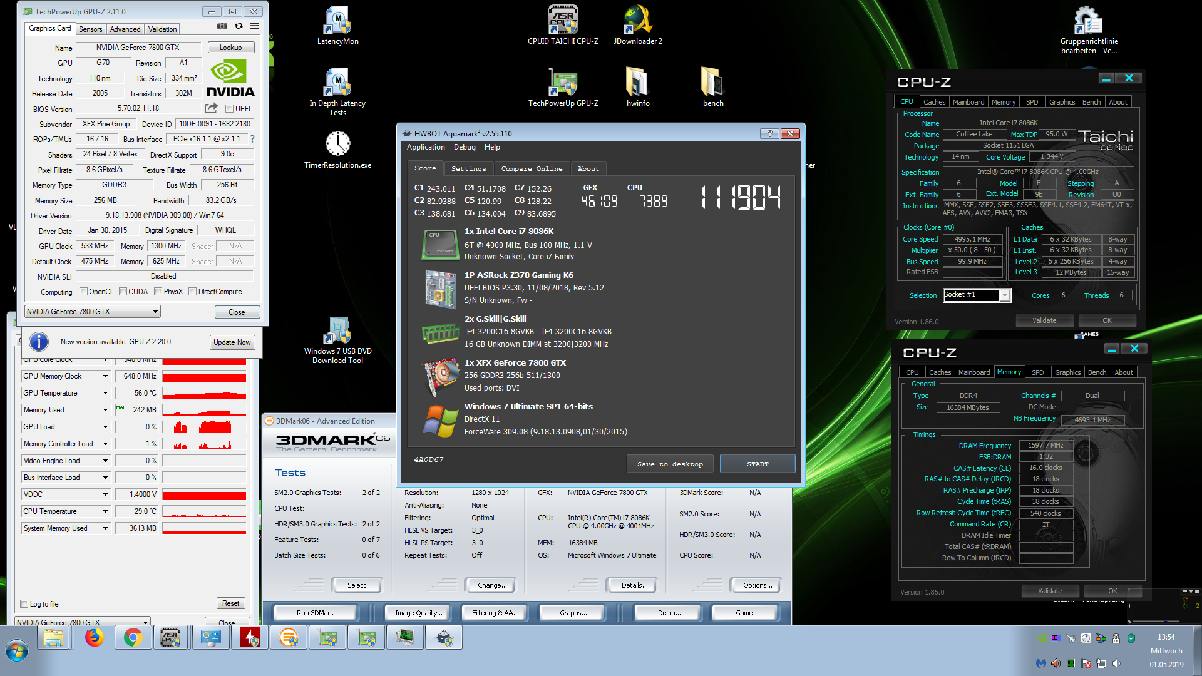This screenshot has width=1202, height=676.
Task: Open Chrome from taskbar
Action: 133,638
